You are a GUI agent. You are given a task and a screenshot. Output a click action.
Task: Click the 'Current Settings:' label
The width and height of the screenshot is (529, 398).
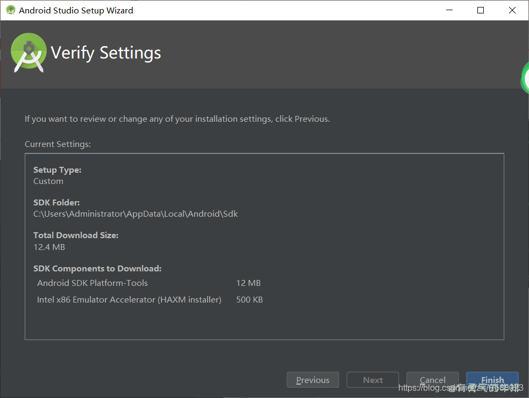click(x=58, y=144)
